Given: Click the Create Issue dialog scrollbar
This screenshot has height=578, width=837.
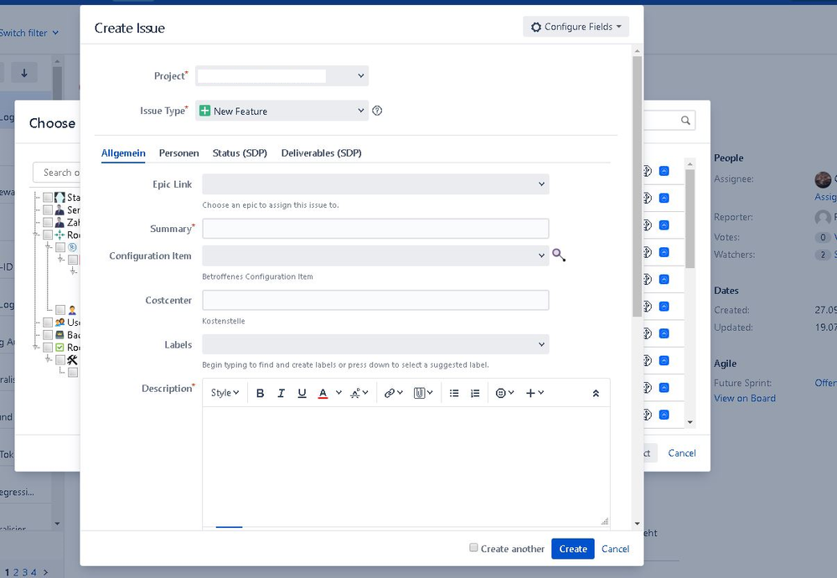Looking at the screenshot, I should pos(637,186).
